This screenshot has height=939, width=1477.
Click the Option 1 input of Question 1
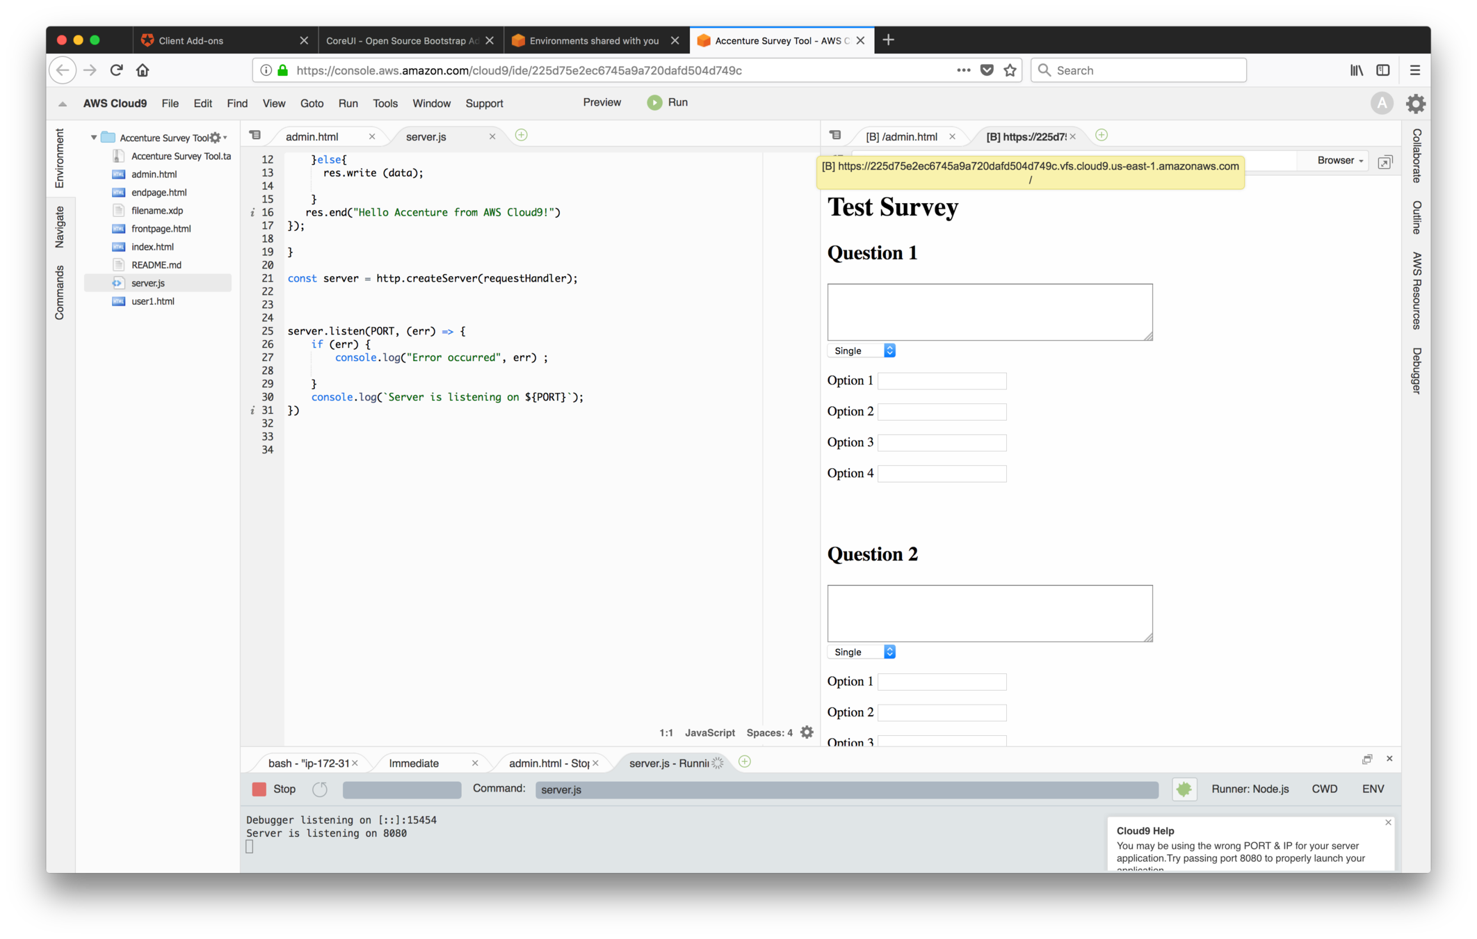click(942, 381)
